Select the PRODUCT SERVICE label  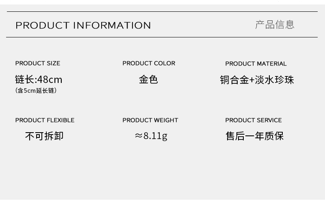click(x=253, y=120)
